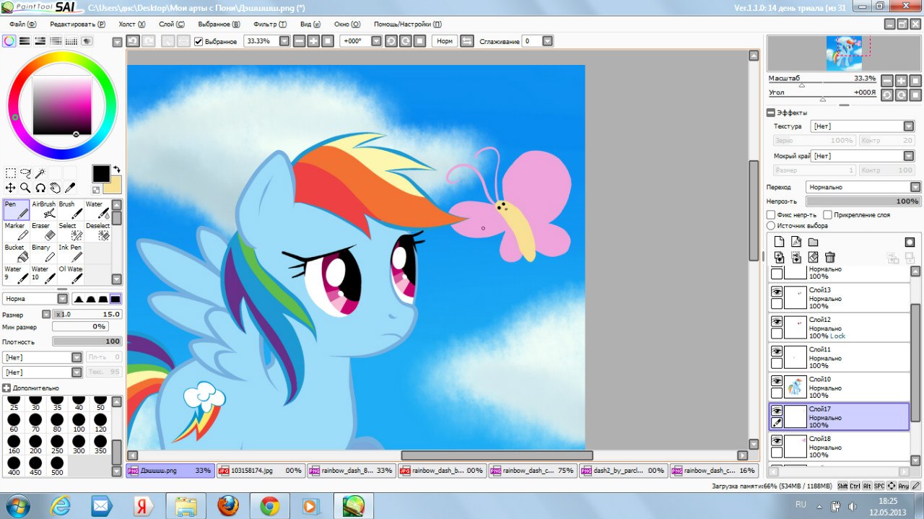Select the Eraser tool
This screenshot has width=924, height=519.
coord(44,231)
